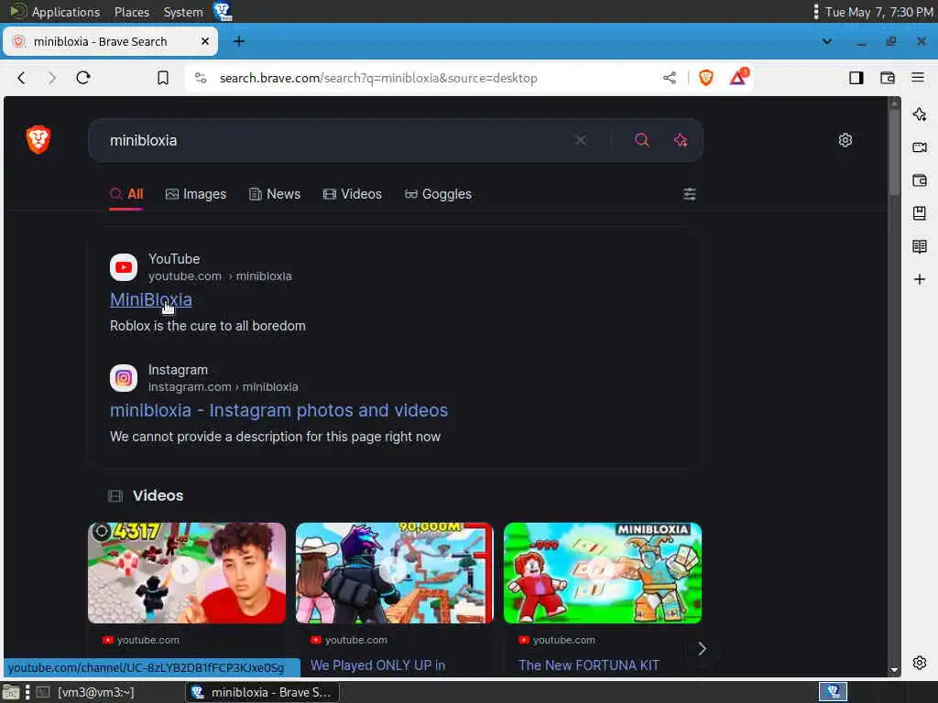Ask AI with sparkle icon in search box

(681, 140)
